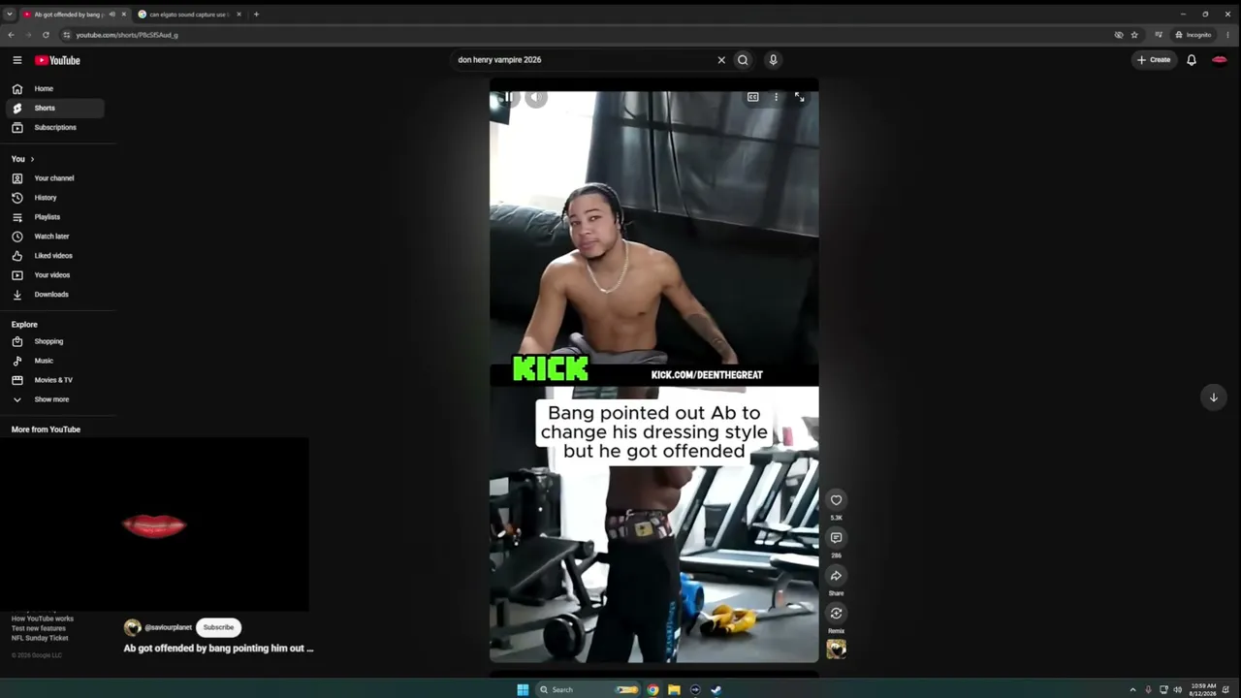Click the Incognito indicator
The height and width of the screenshot is (698, 1241).
click(1193, 35)
